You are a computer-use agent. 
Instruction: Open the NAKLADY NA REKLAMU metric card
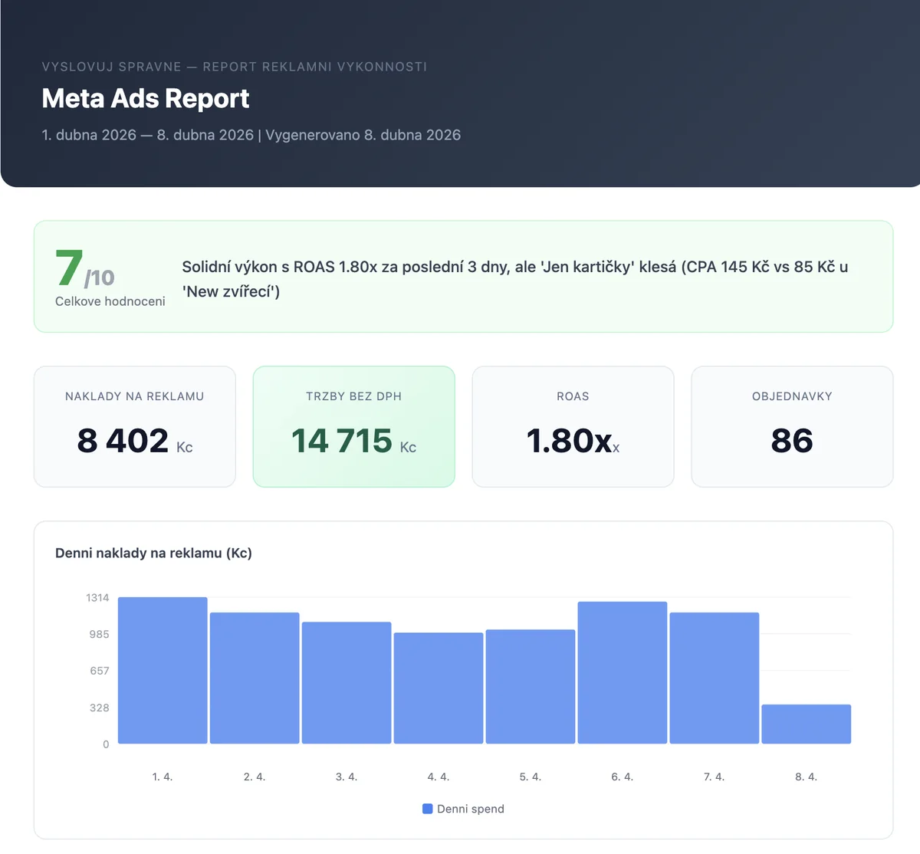[134, 426]
